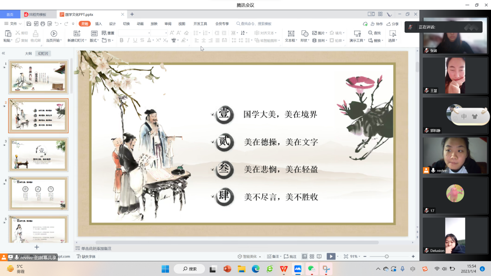Open the 91% zoom level dropdown
491x276 pixels.
[355, 257]
